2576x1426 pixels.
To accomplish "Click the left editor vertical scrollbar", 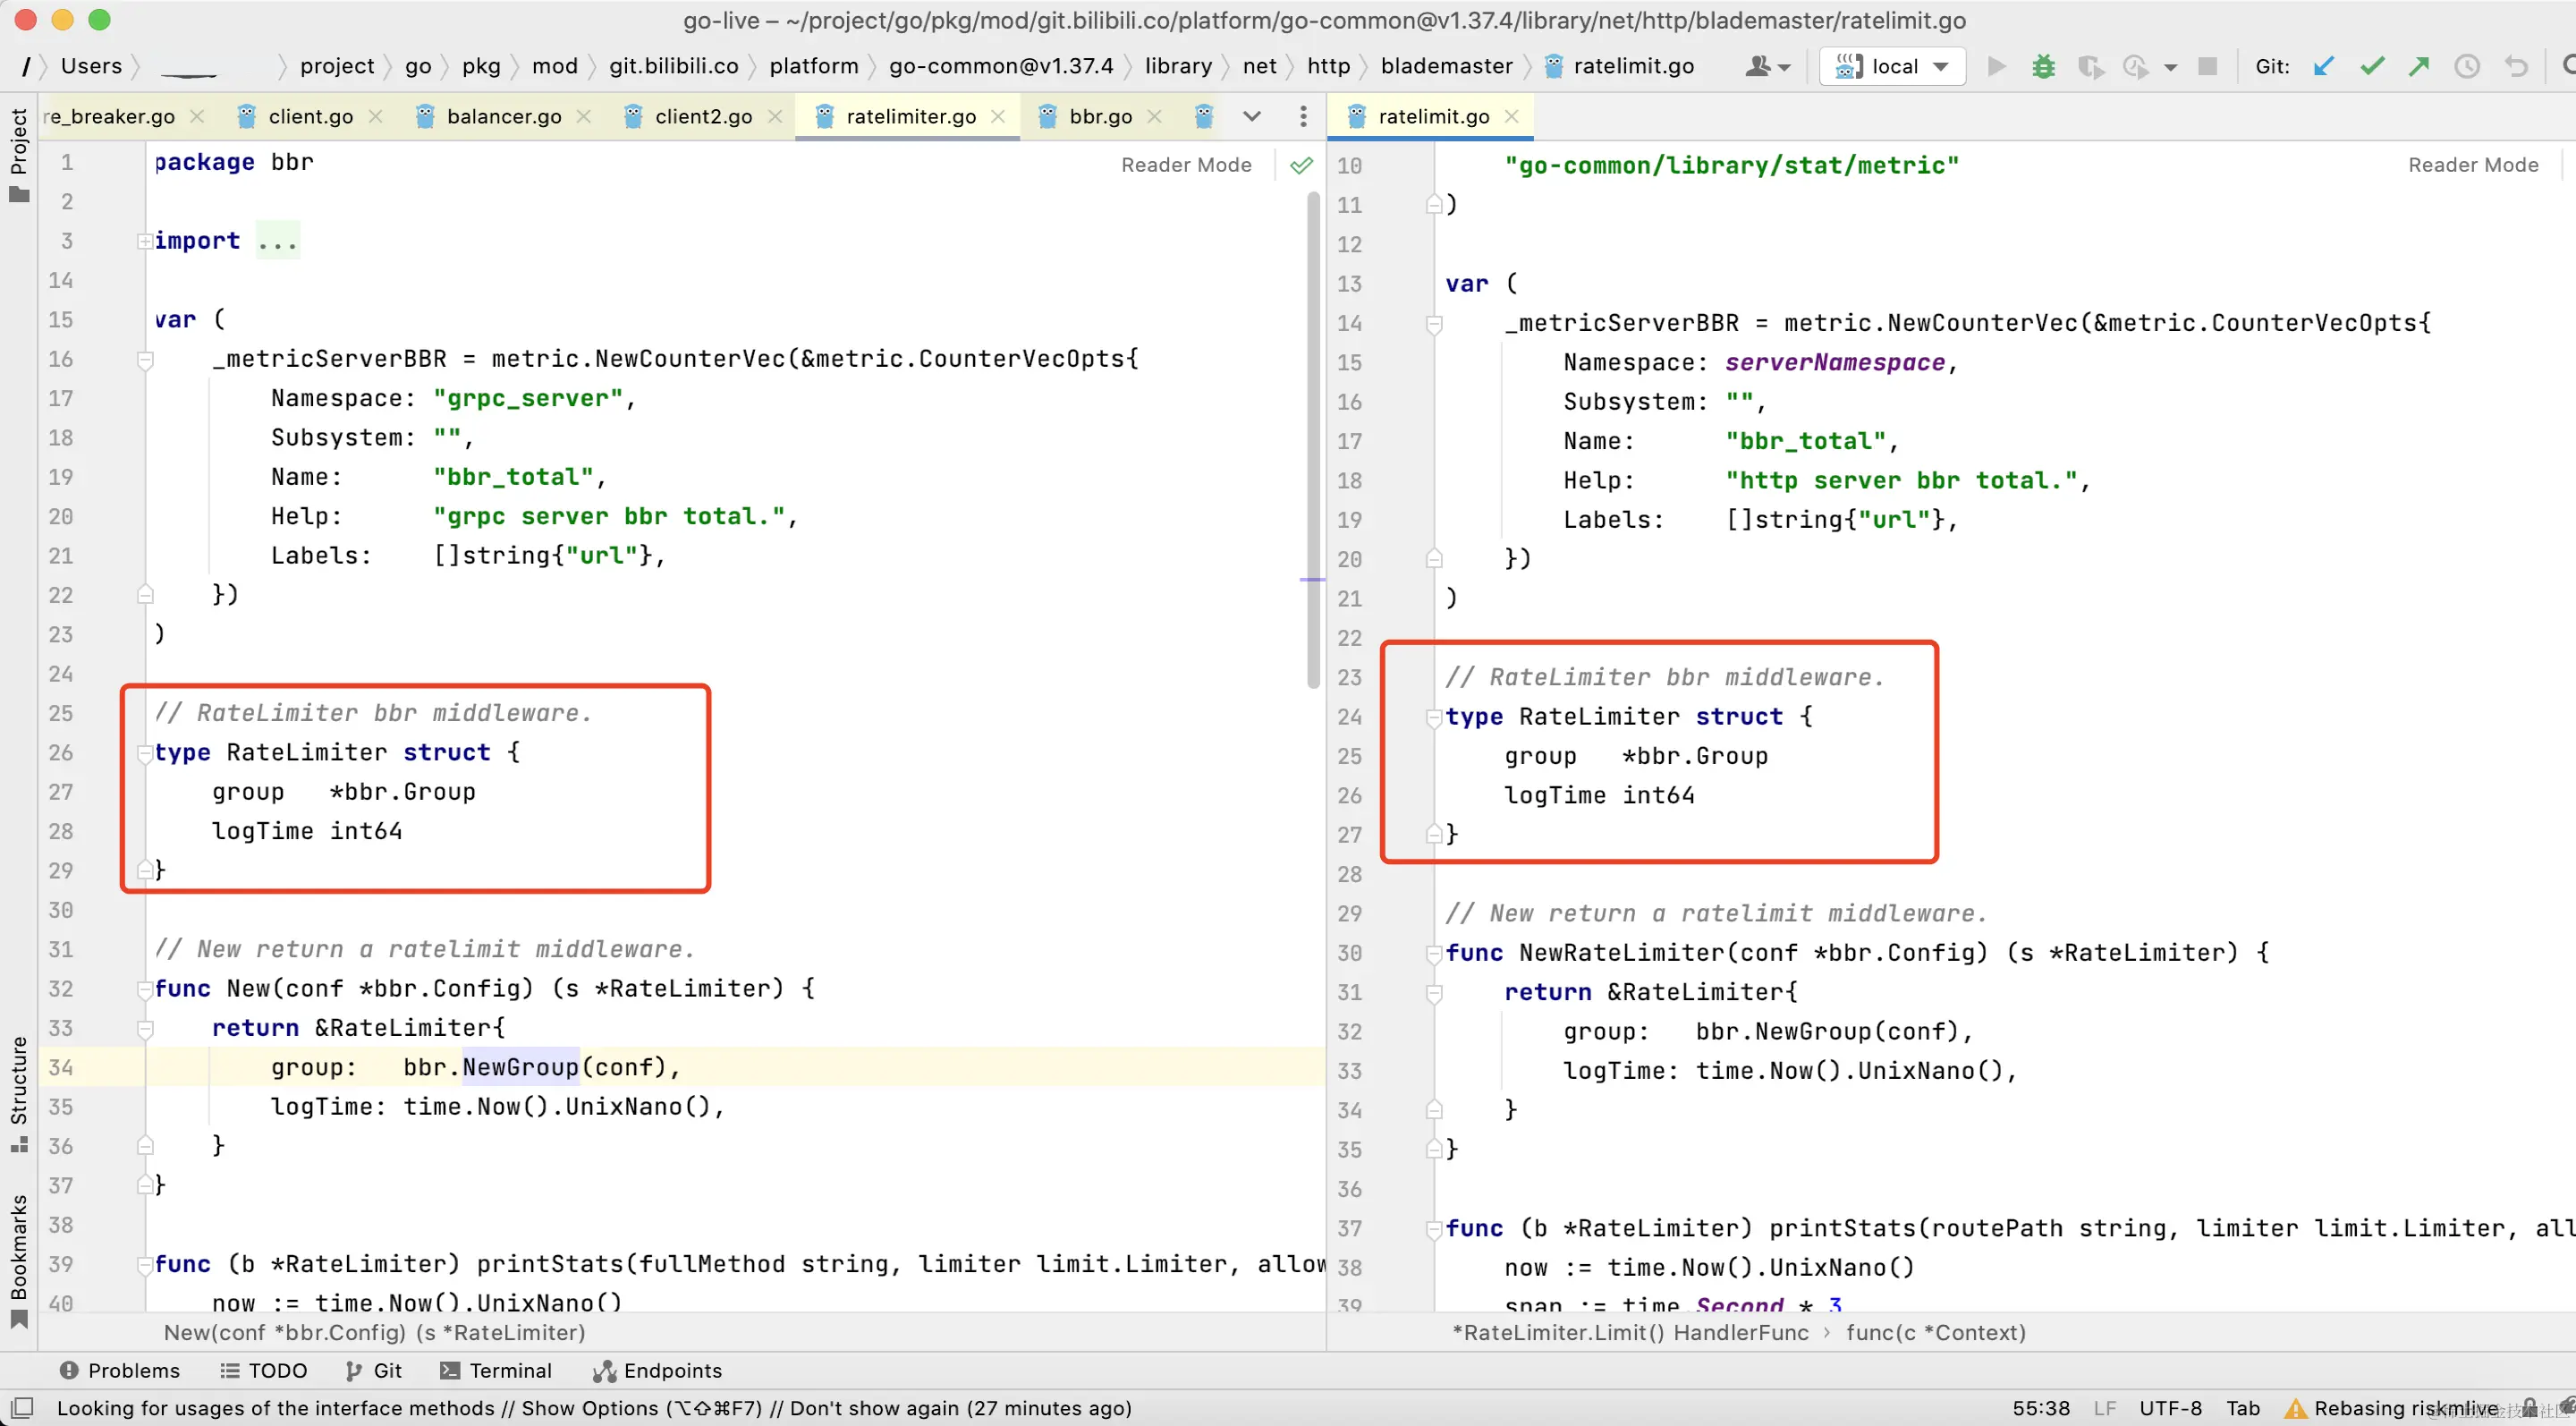I will 1313,440.
